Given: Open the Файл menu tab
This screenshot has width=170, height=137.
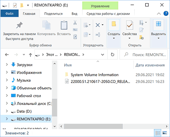Looking at the screenshot, I should click(10, 14).
